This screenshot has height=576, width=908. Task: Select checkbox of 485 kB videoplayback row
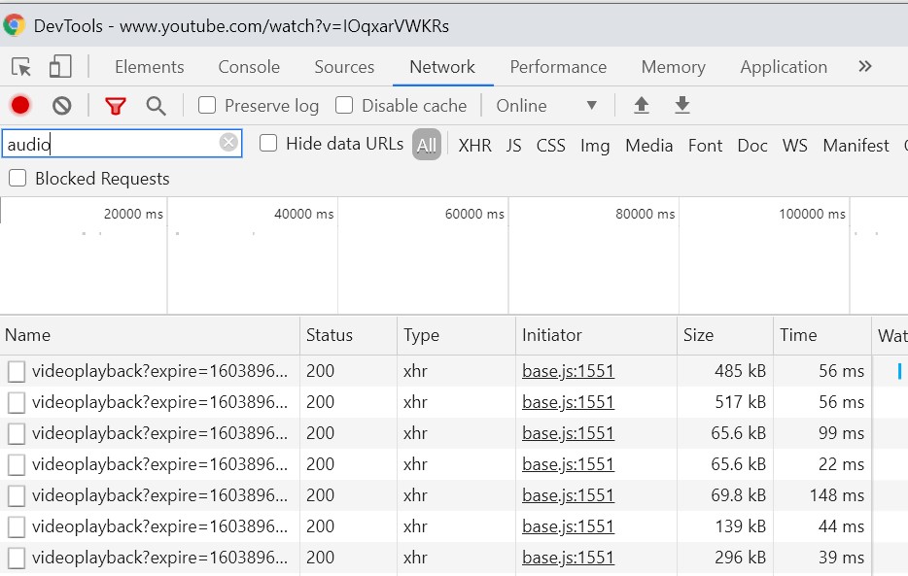pos(17,371)
